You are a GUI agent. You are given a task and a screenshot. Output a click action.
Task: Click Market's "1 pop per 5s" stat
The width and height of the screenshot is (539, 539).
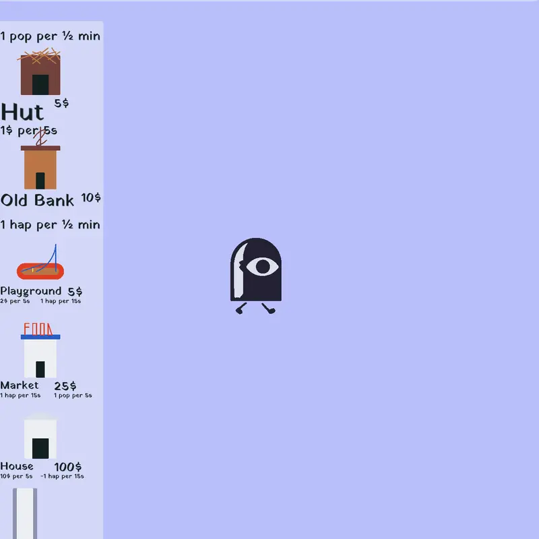pos(73,395)
